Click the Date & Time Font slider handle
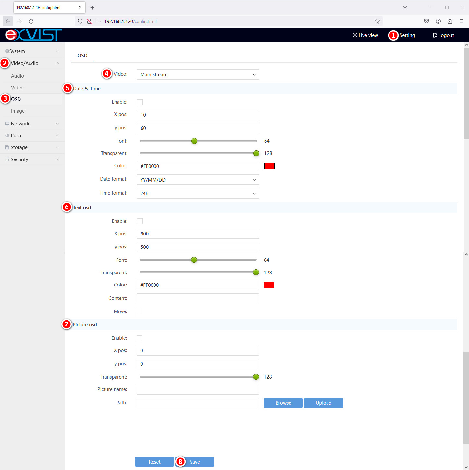Screen dimensions: 469x470 click(x=194, y=141)
